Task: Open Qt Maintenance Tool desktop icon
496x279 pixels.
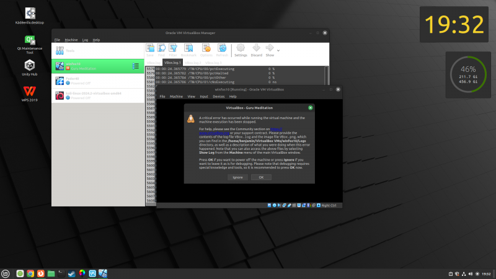Action: 30,45
